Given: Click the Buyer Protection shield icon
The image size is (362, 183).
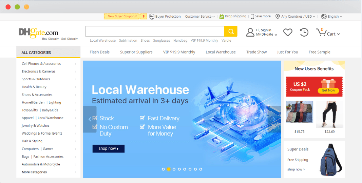Looking at the screenshot, I should 152,16.
